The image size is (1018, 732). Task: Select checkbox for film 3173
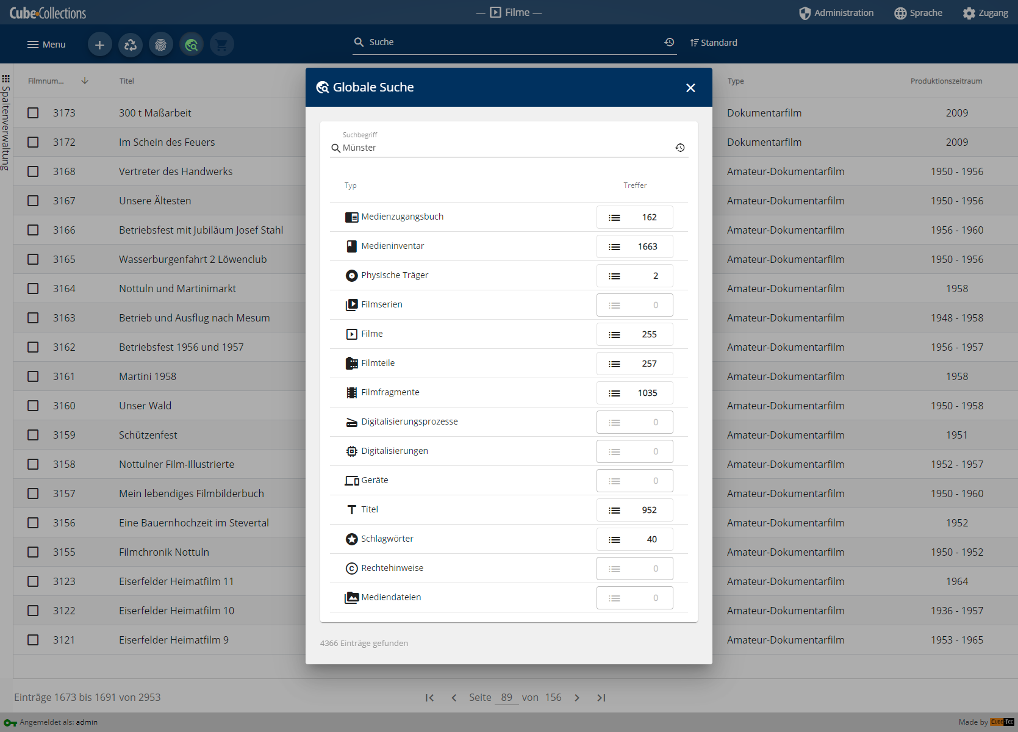33,113
